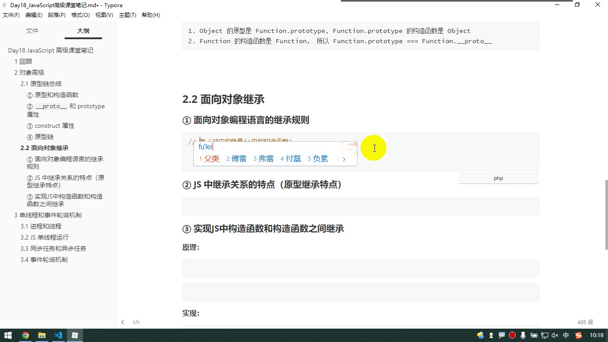Switch sidebar to 文件 tab
The height and width of the screenshot is (342, 608).
click(x=32, y=31)
